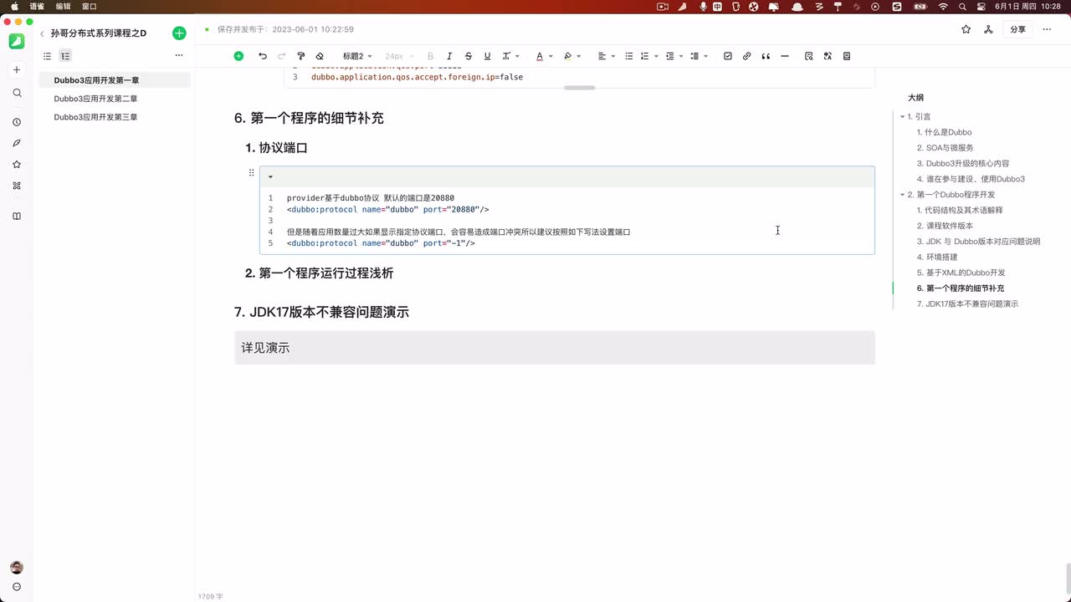Toggle strikethrough formatting
Viewport: 1071px width, 602px height.
click(469, 56)
